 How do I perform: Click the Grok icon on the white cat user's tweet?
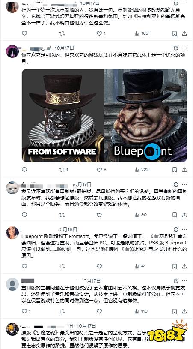coord(176,184)
